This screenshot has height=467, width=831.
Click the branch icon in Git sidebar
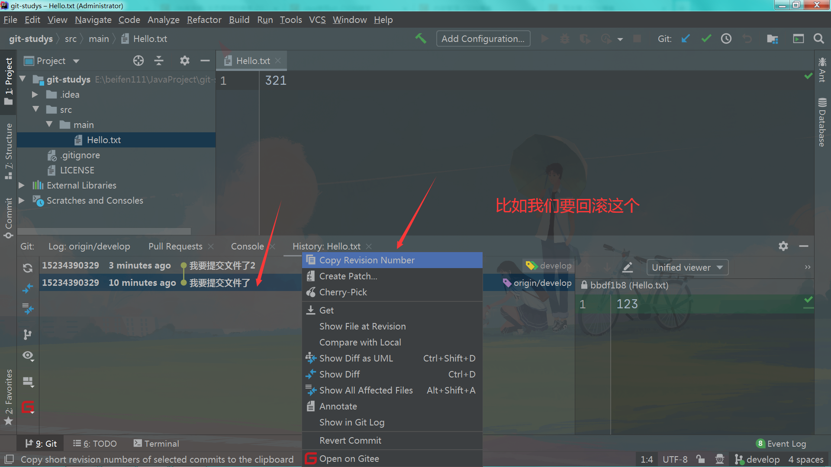tap(28, 334)
